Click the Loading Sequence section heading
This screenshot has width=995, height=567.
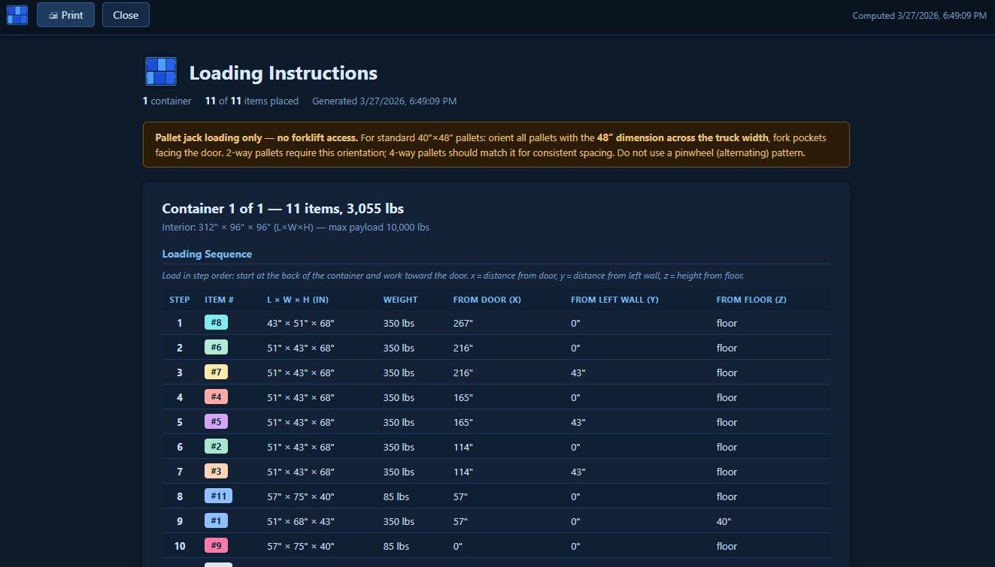(x=207, y=253)
